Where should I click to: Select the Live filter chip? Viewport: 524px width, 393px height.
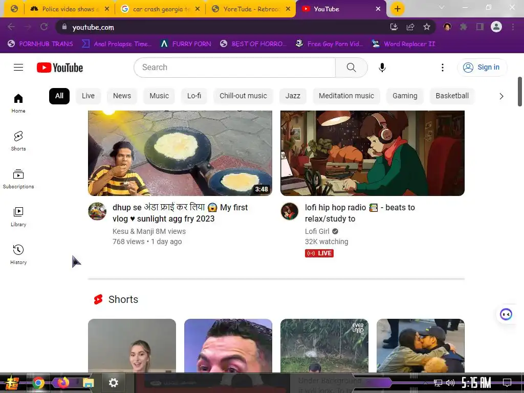click(x=88, y=96)
